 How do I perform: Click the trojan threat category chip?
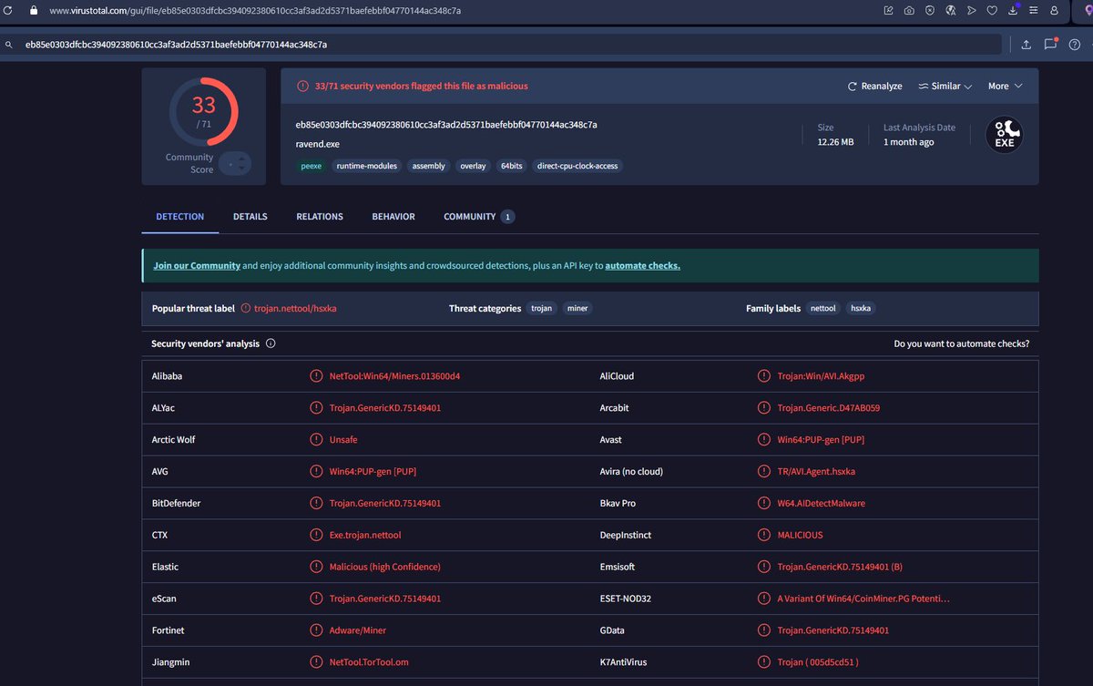pyautogui.click(x=542, y=309)
